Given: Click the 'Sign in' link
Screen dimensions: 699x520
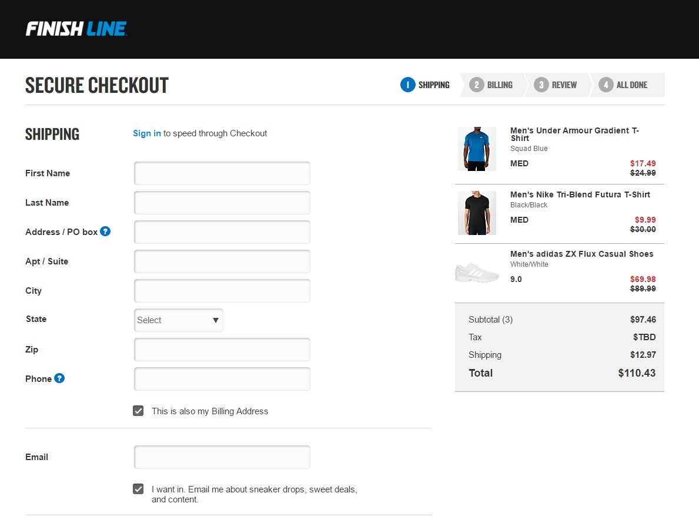Looking at the screenshot, I should click(x=146, y=133).
